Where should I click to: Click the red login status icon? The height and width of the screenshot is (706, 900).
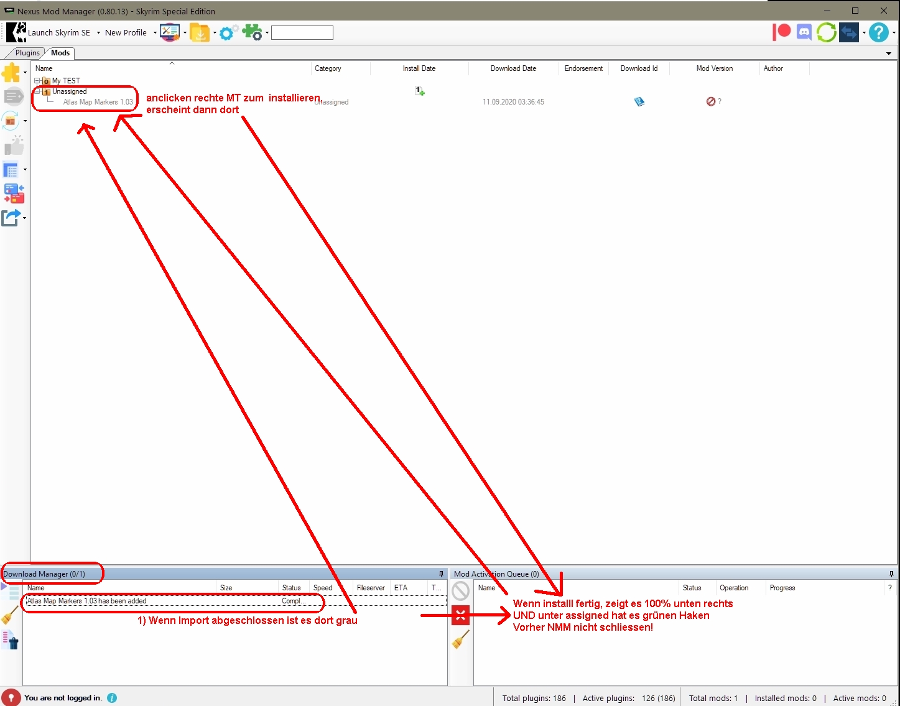[x=11, y=697]
